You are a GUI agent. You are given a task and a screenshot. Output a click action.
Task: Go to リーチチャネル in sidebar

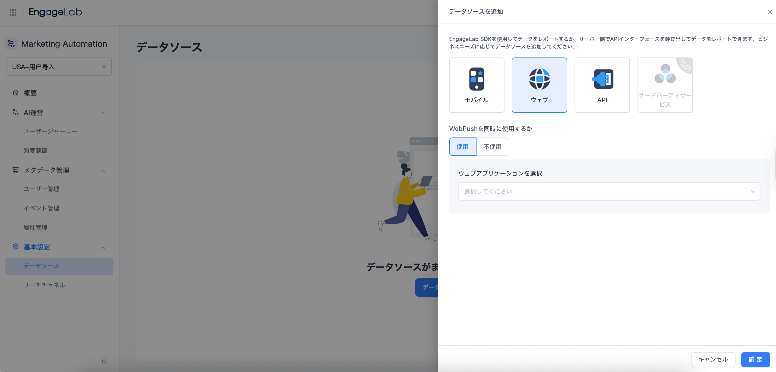[44, 285]
